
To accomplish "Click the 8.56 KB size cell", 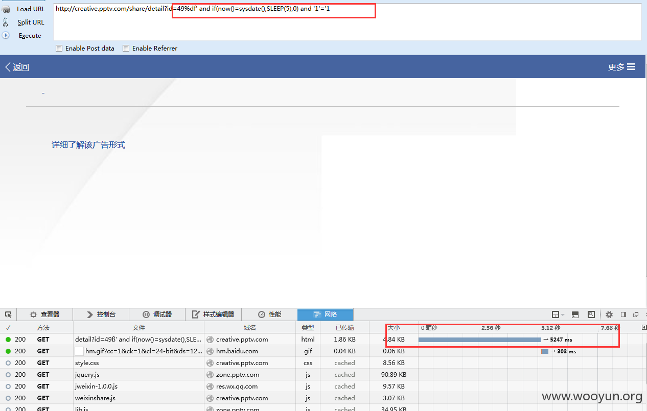I will click(x=394, y=363).
